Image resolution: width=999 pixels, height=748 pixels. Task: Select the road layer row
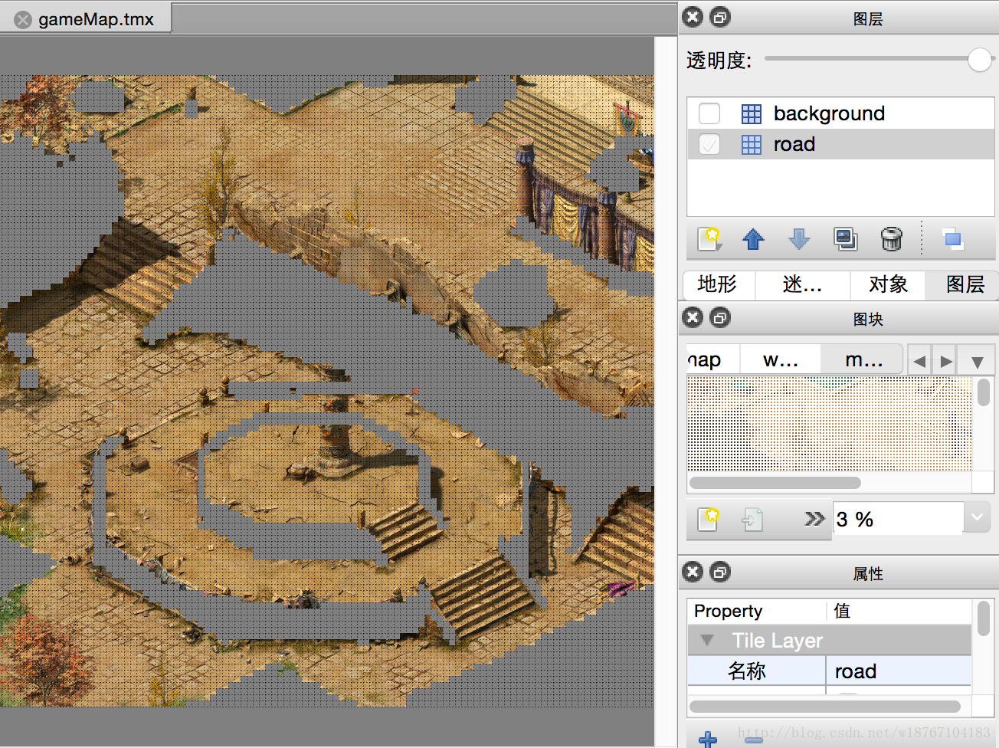840,144
